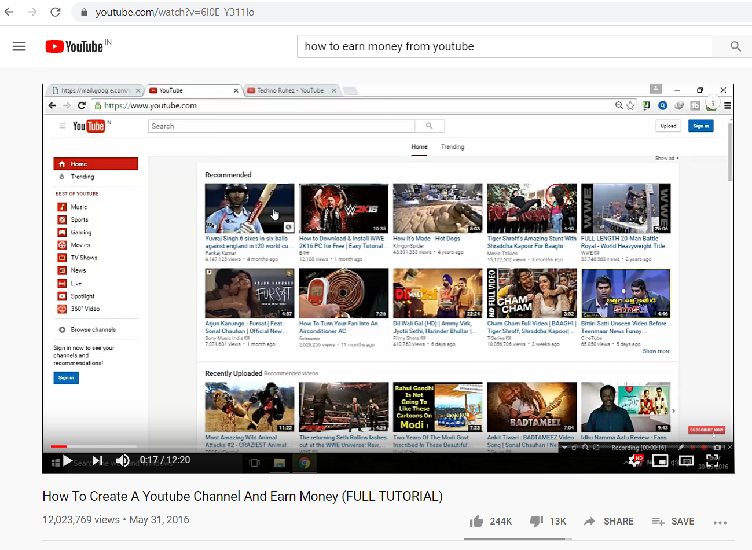Reload the page in the browser

[56, 12]
